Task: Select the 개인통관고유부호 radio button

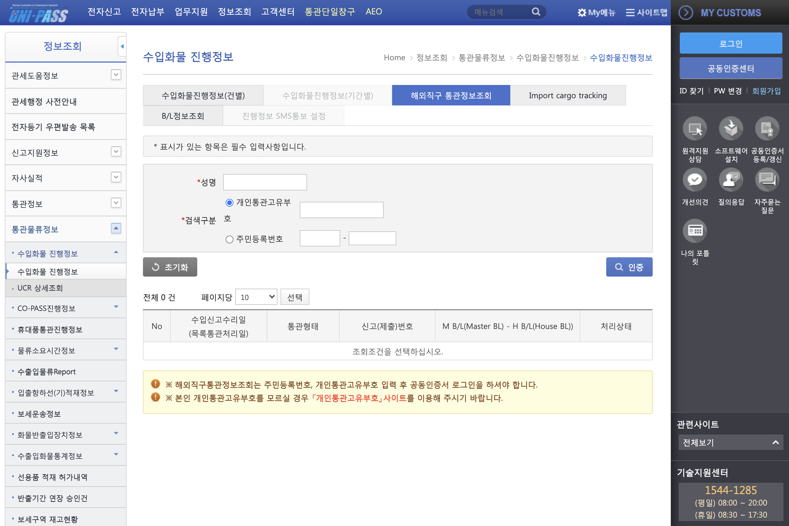Action: click(229, 203)
